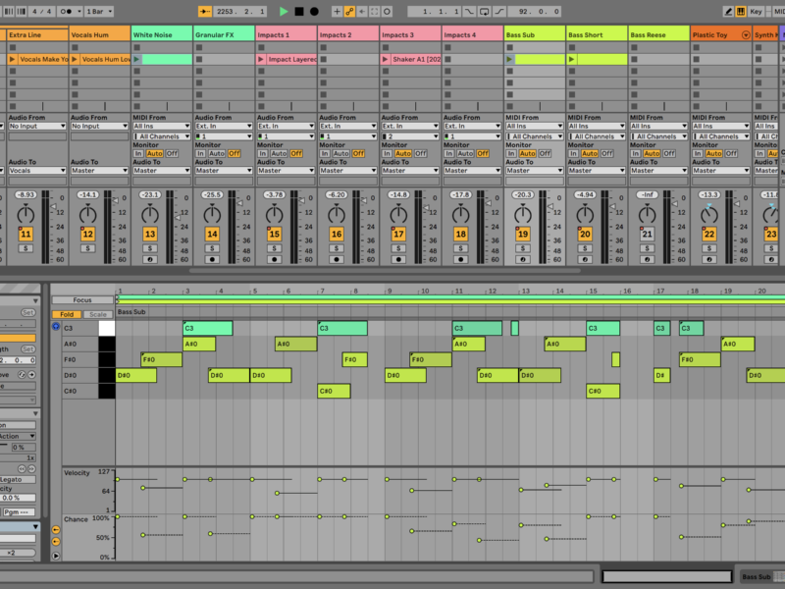Click the green Play button in transport
Screen dimensions: 785x589
(284, 11)
